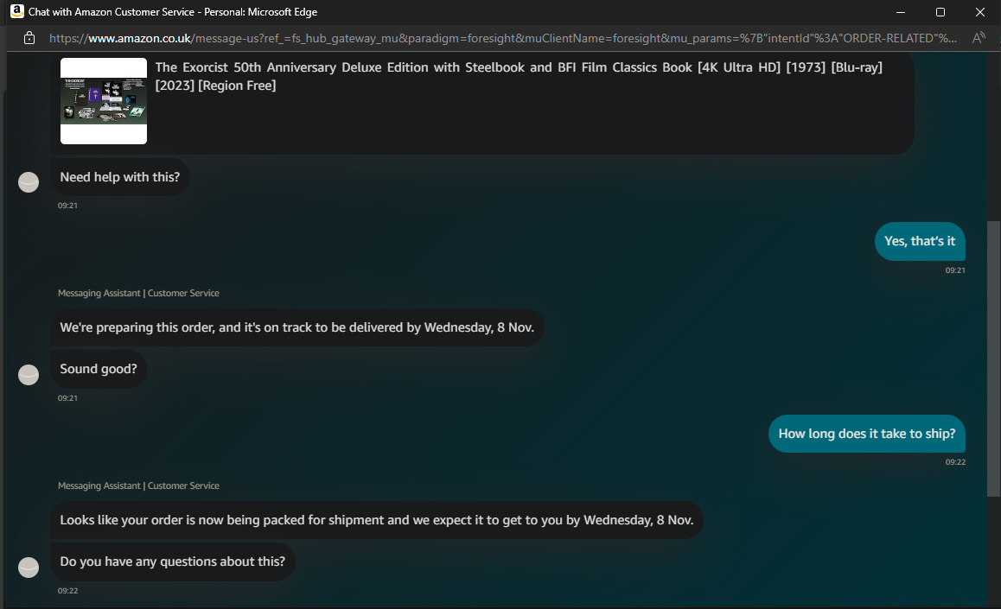1001x609 pixels.
Task: Click 'How long does it take to ship?' bubble
Action: (866, 434)
